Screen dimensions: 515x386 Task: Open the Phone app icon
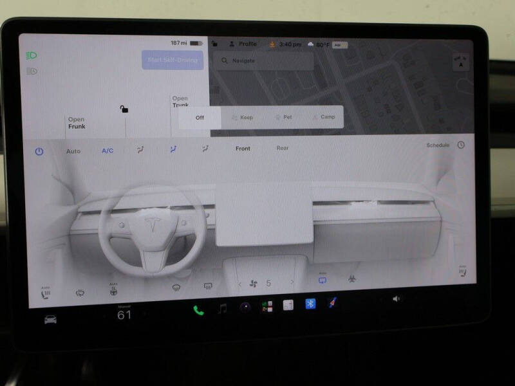point(198,310)
